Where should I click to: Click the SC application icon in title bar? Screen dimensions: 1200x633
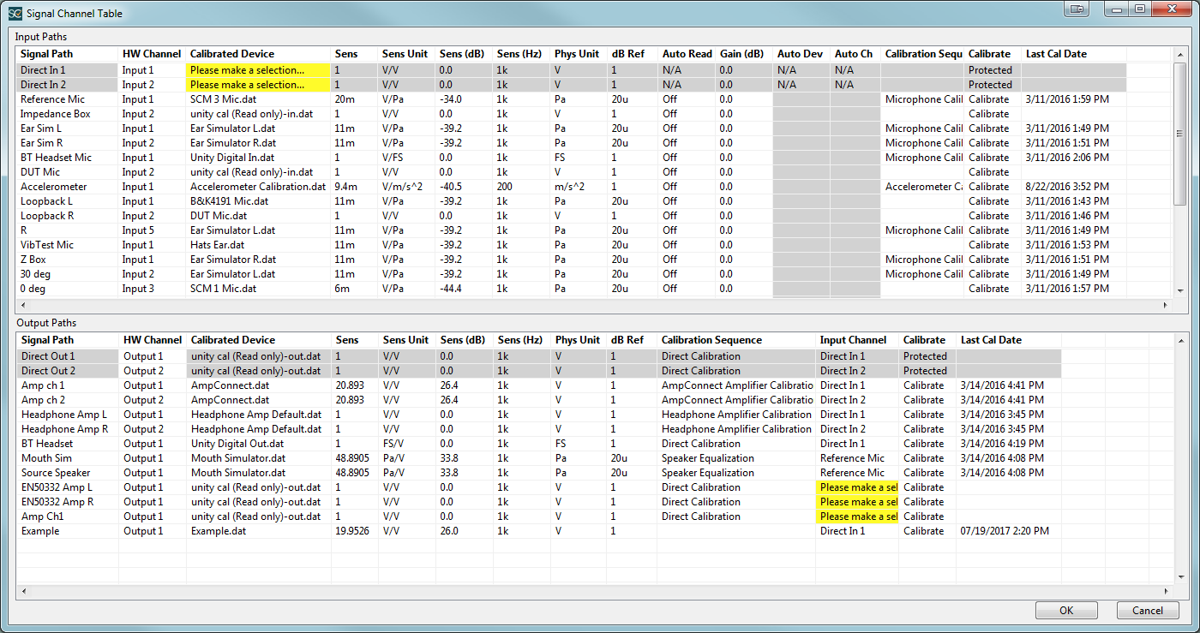[15, 13]
